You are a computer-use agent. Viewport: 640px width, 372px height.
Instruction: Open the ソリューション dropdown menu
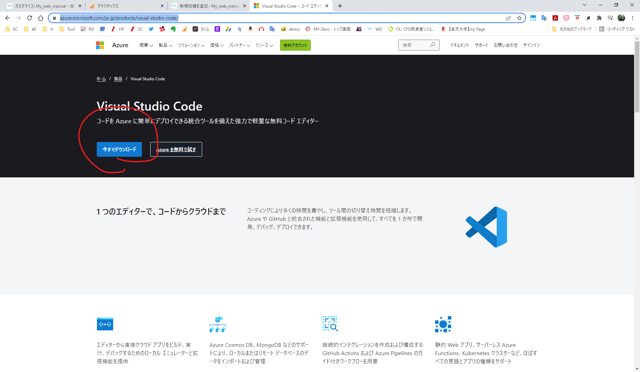point(191,45)
